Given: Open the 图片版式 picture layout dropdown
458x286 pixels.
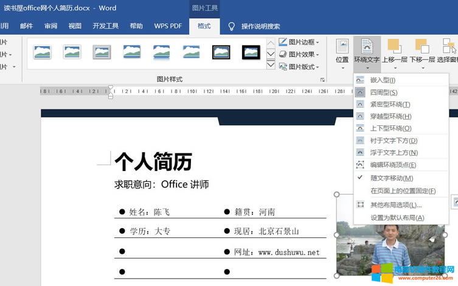Looking at the screenshot, I should coord(300,67).
